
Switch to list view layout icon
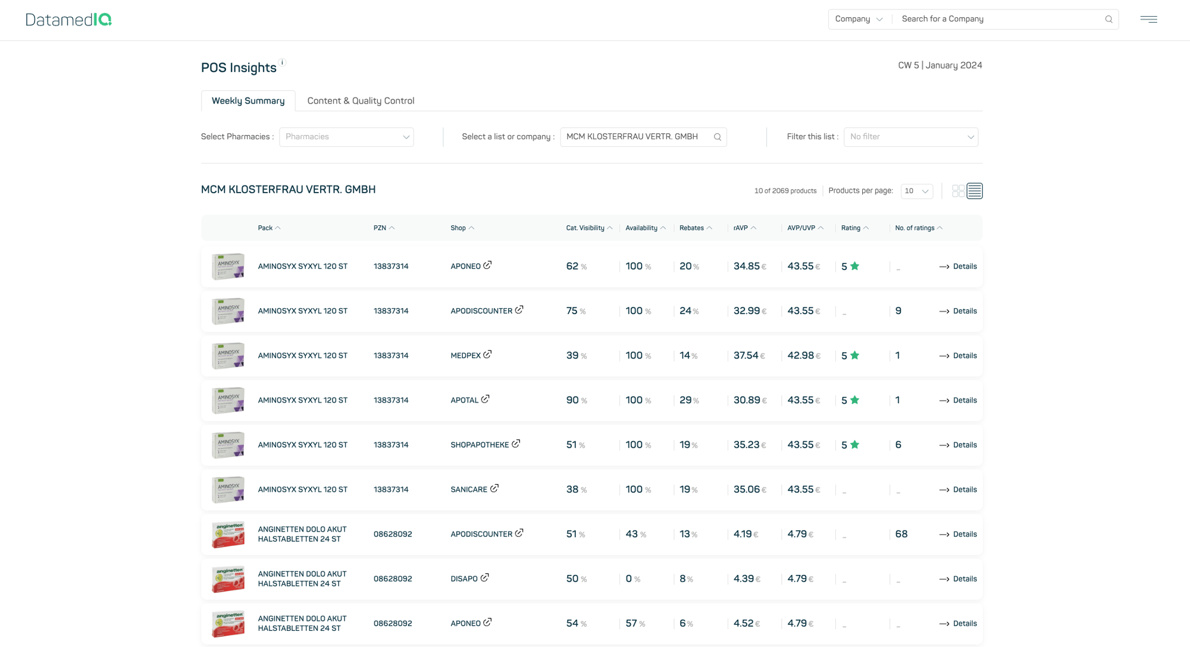coord(975,191)
